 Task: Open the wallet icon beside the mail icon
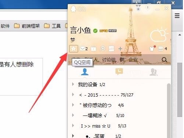click(93, 49)
